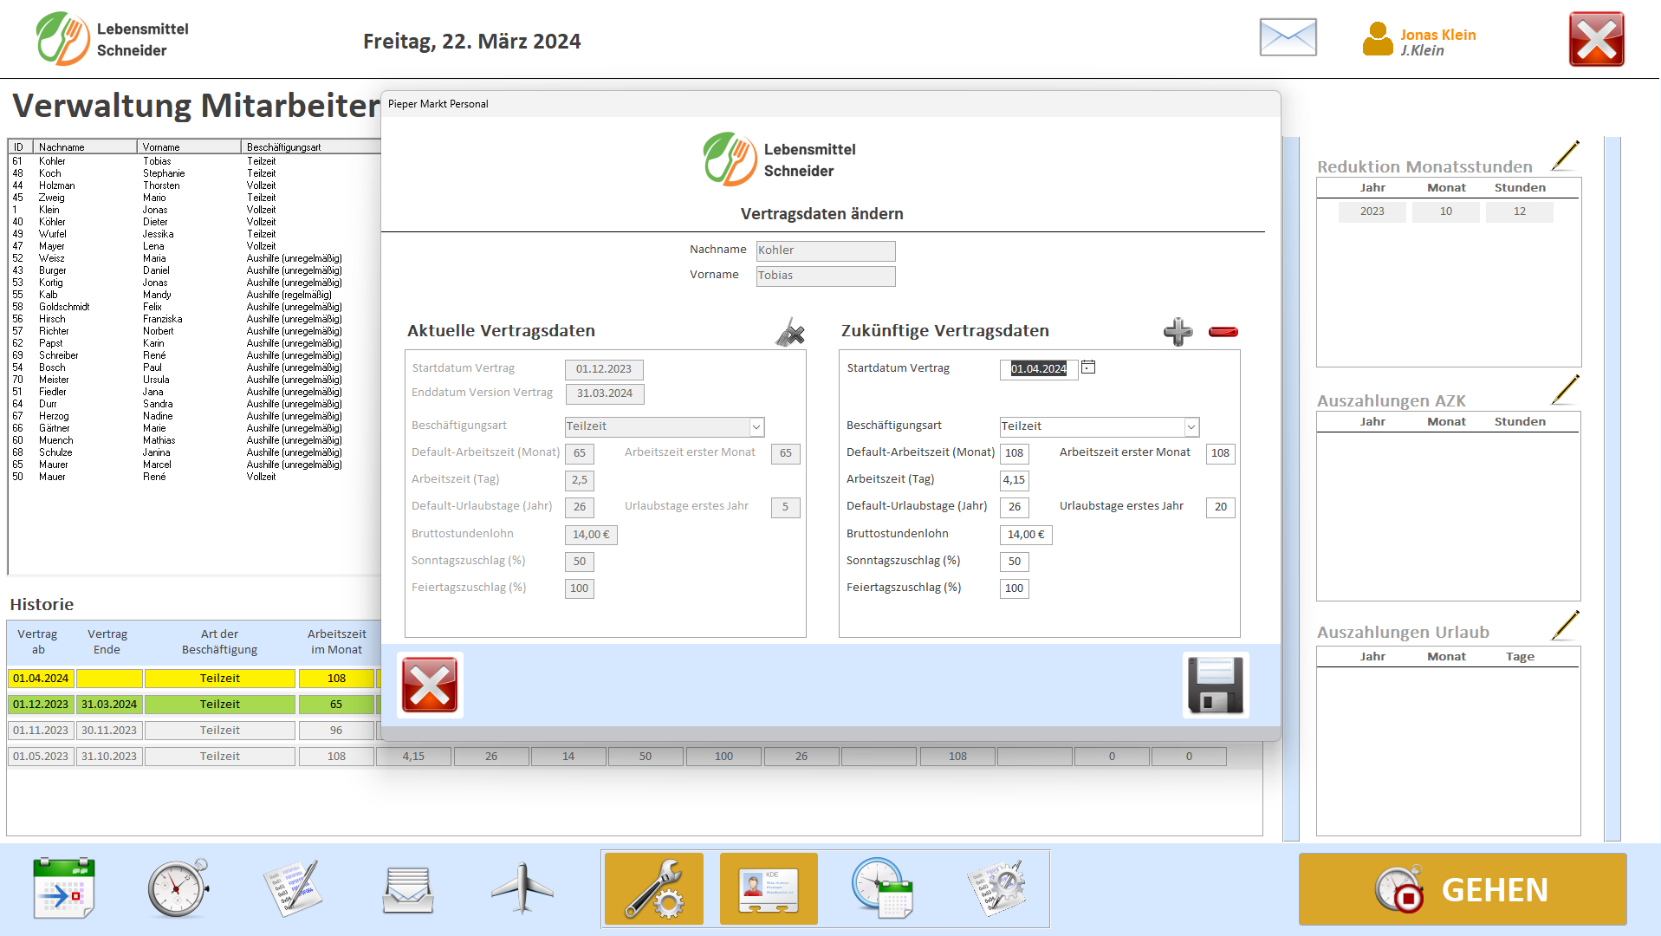Click the broom clear icon
This screenshot has width=1661, height=936.
(789, 332)
